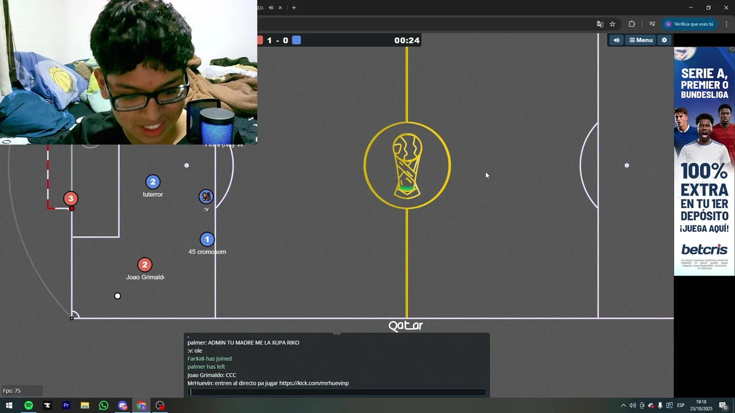Open Premiere Pro from the taskbar
This screenshot has height=413, width=735.
point(66,406)
